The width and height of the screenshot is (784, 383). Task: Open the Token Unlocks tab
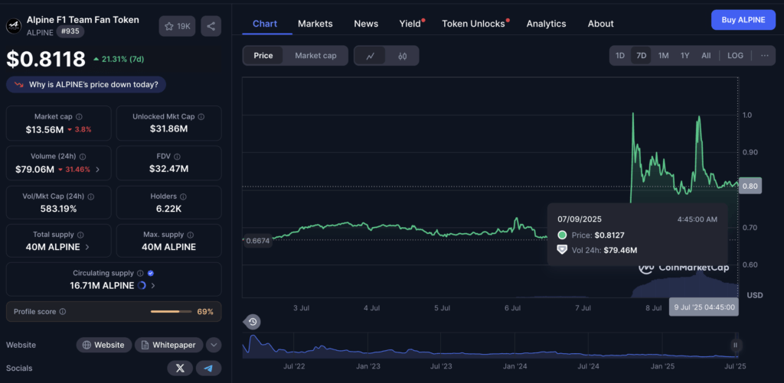tap(473, 24)
